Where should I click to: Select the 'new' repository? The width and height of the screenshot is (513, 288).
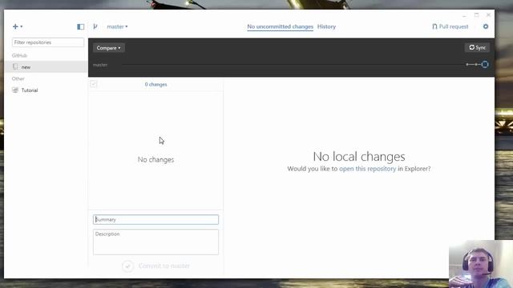(x=46, y=67)
